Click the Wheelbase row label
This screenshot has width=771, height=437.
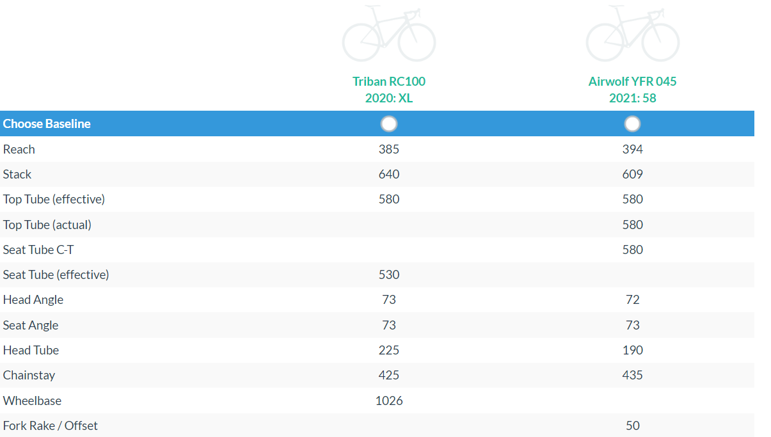click(32, 401)
